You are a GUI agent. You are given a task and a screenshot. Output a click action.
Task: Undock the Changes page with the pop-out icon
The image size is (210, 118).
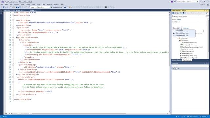(x=208, y=16)
